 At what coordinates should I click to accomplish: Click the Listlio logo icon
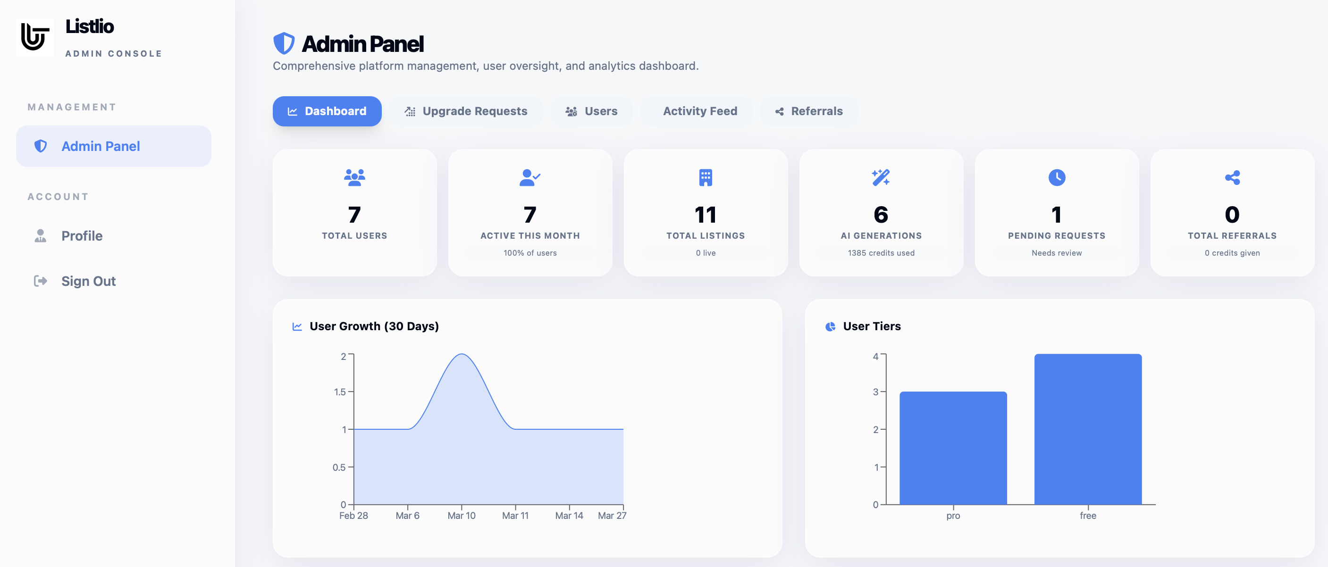(34, 37)
